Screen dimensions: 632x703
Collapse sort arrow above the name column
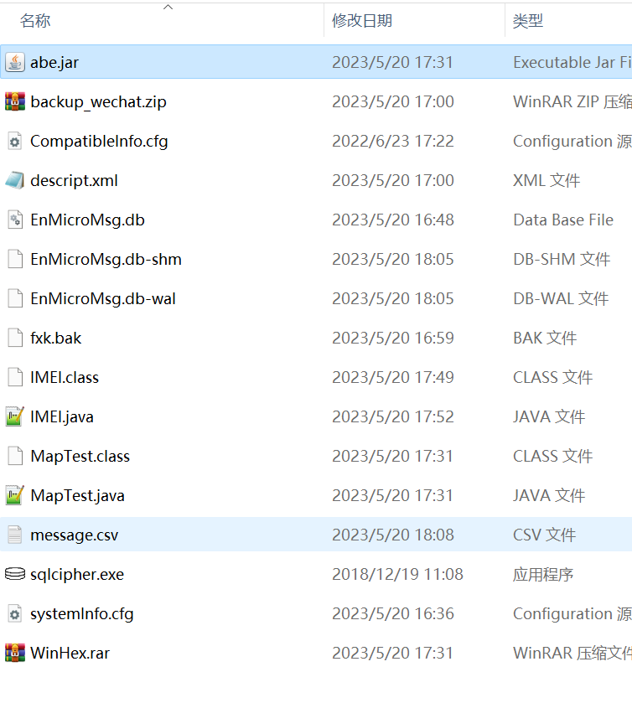point(168,8)
